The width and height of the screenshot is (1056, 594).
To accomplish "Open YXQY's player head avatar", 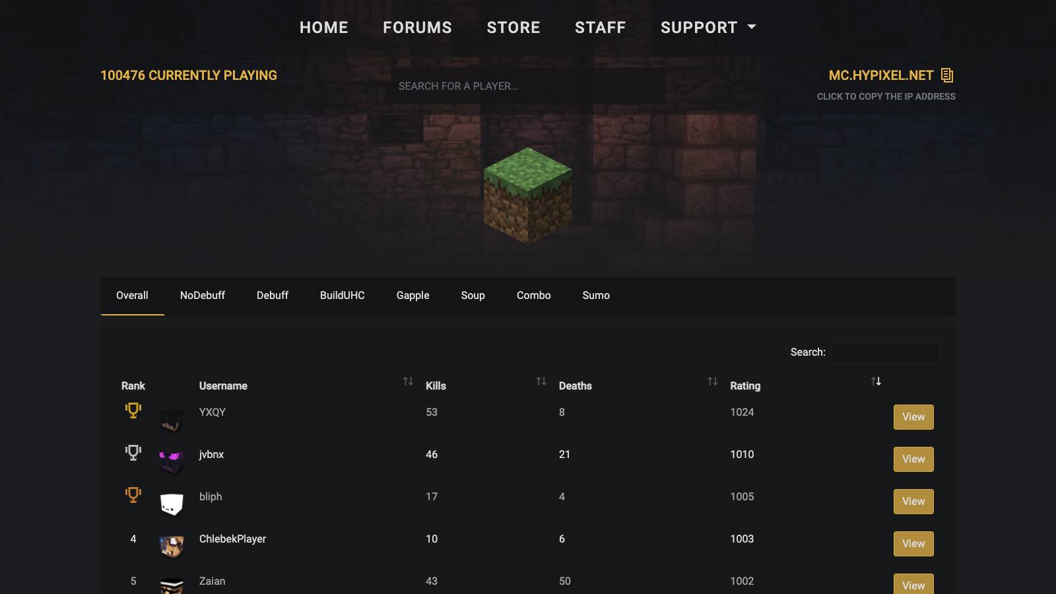I will tap(172, 420).
